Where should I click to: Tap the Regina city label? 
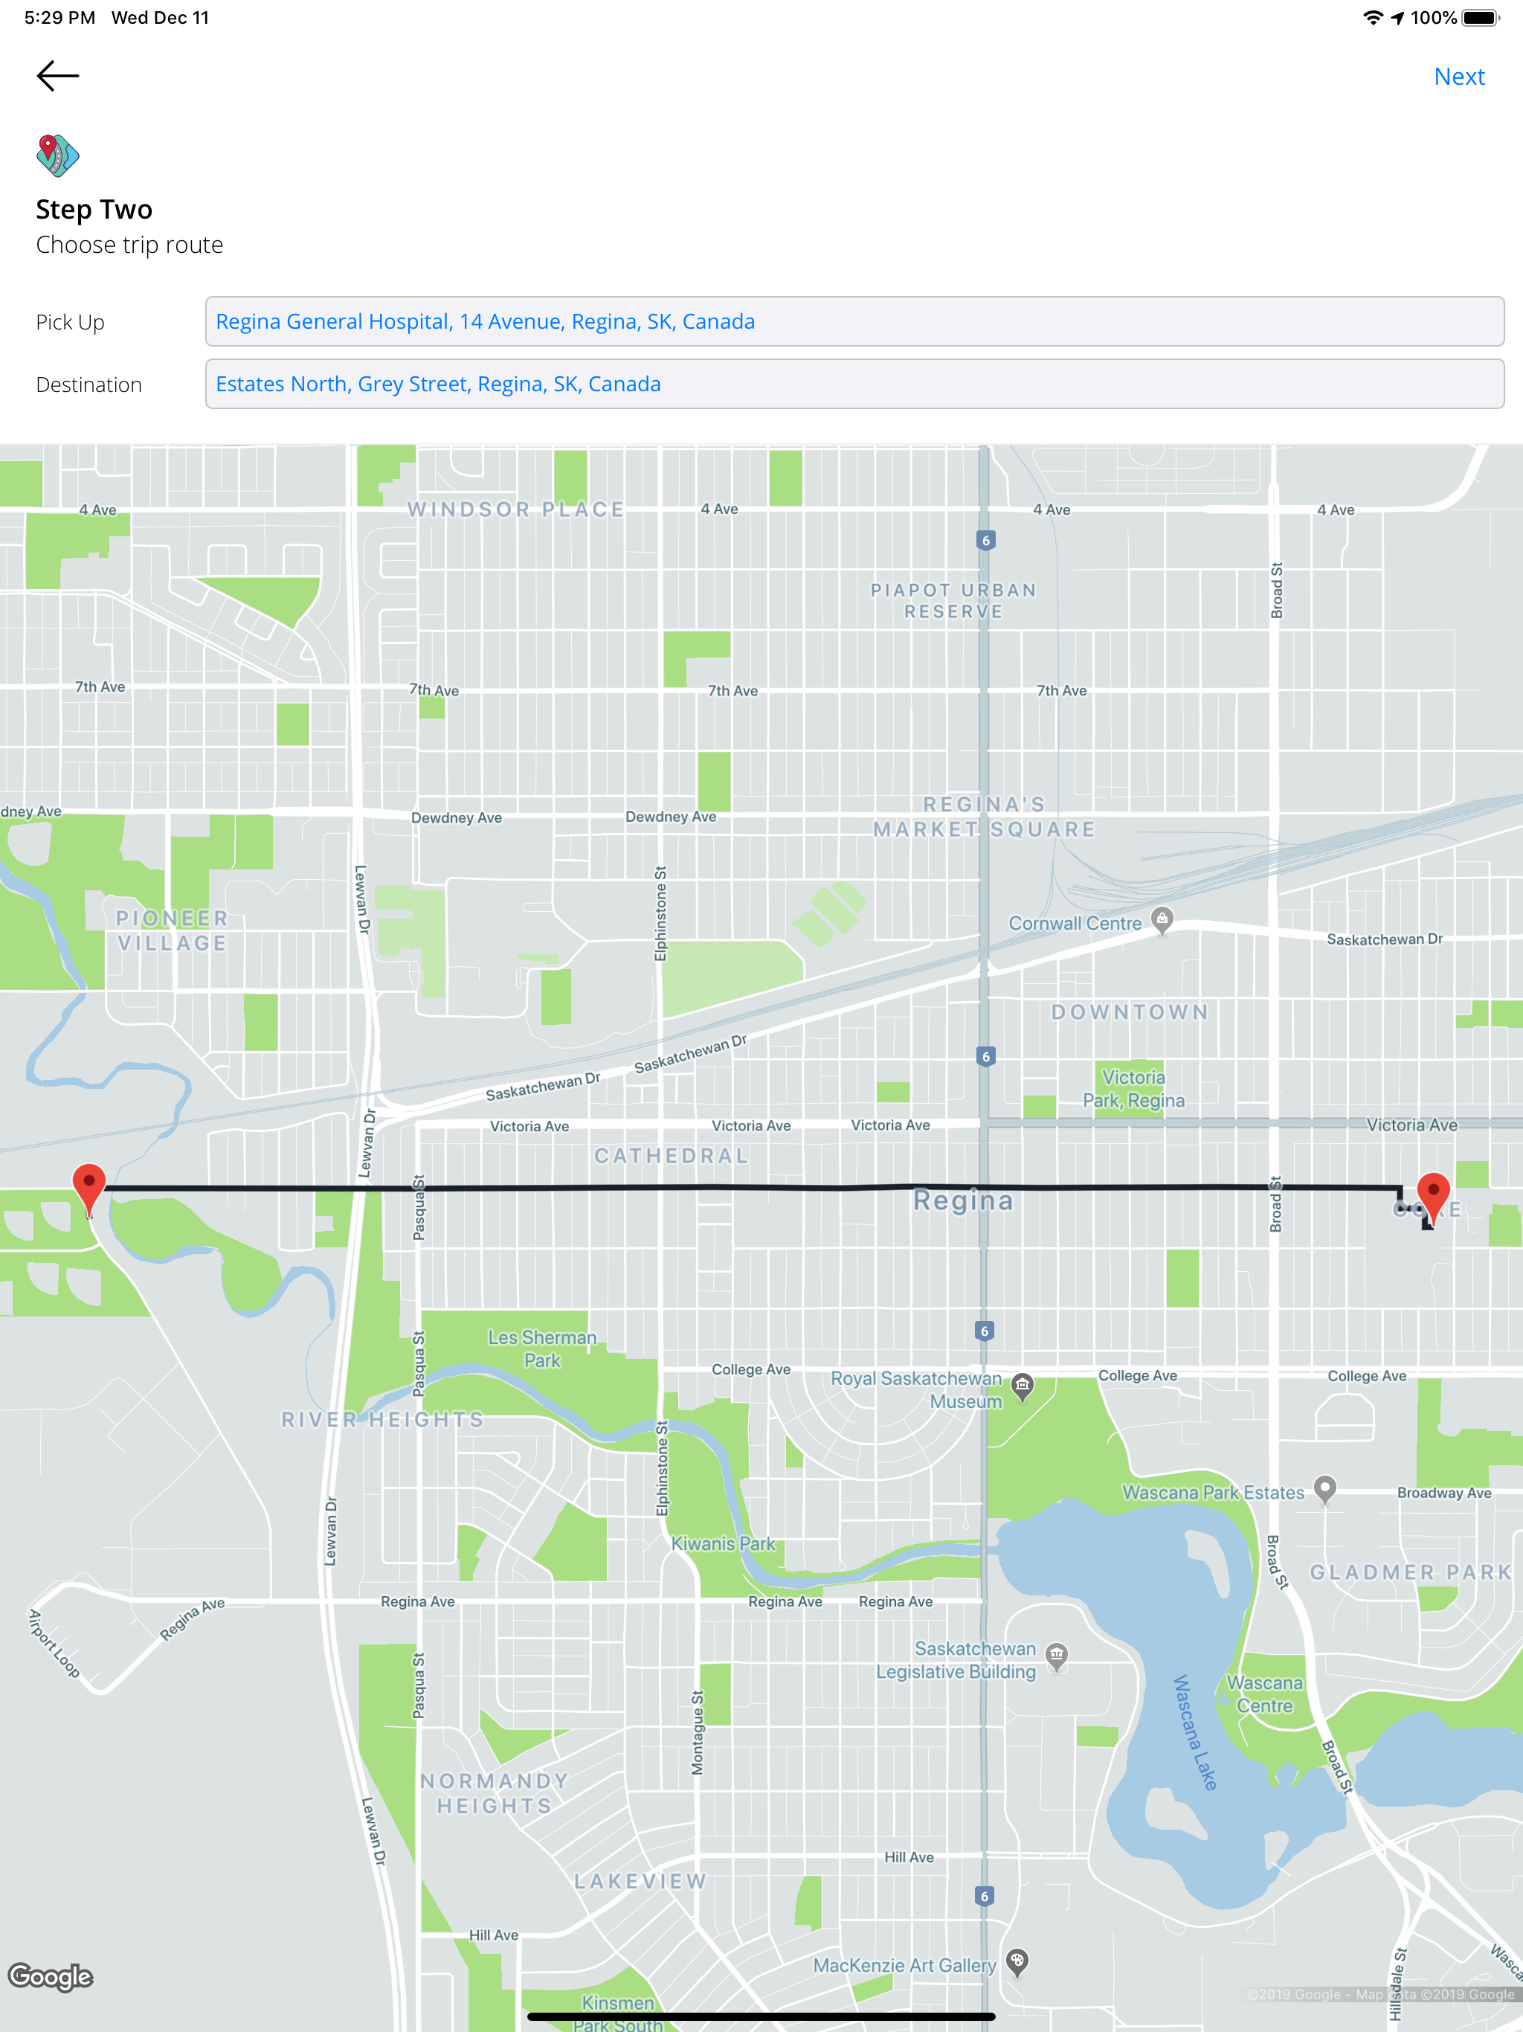point(964,1200)
